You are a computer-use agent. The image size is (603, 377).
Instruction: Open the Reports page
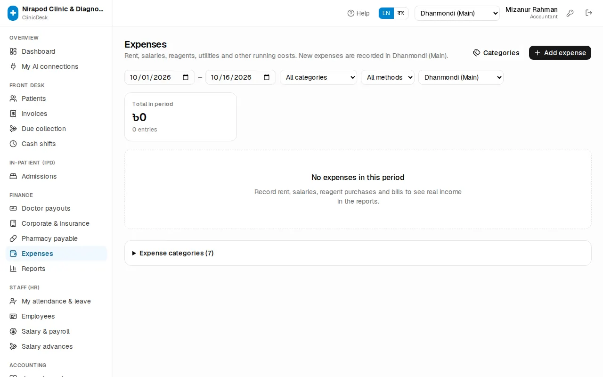point(57,269)
